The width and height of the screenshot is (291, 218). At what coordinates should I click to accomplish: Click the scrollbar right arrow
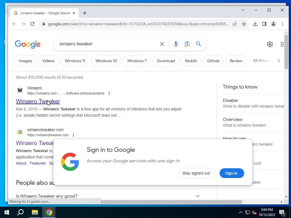point(282,202)
